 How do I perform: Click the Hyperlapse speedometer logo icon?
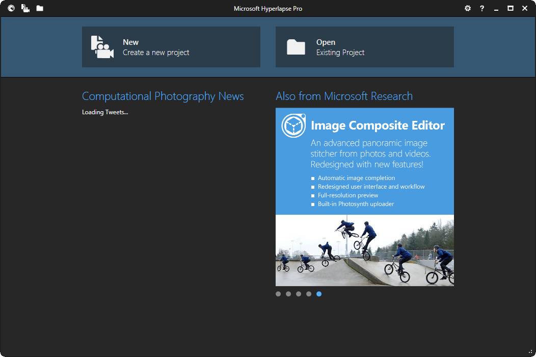11,8
